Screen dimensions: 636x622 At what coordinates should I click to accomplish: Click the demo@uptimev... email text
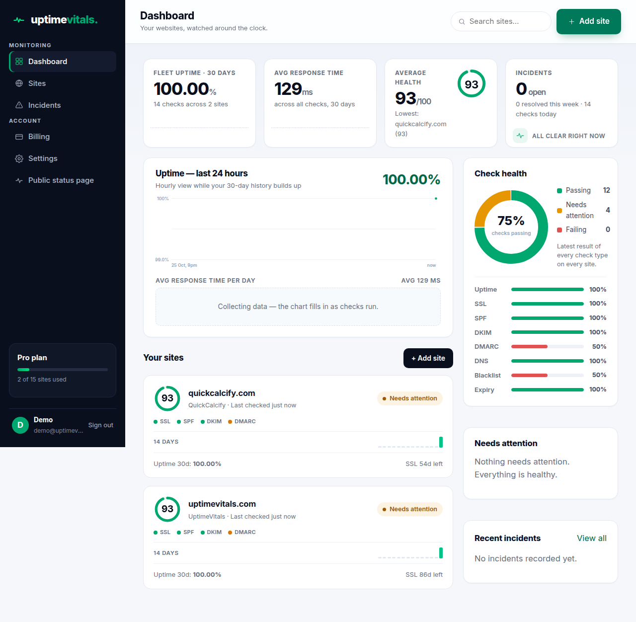coord(58,431)
